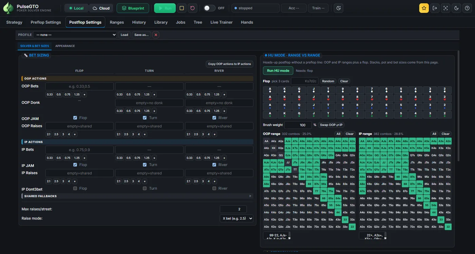Click the Max raises/street input field
Viewport: 475px width, 254px height.
[233, 209]
